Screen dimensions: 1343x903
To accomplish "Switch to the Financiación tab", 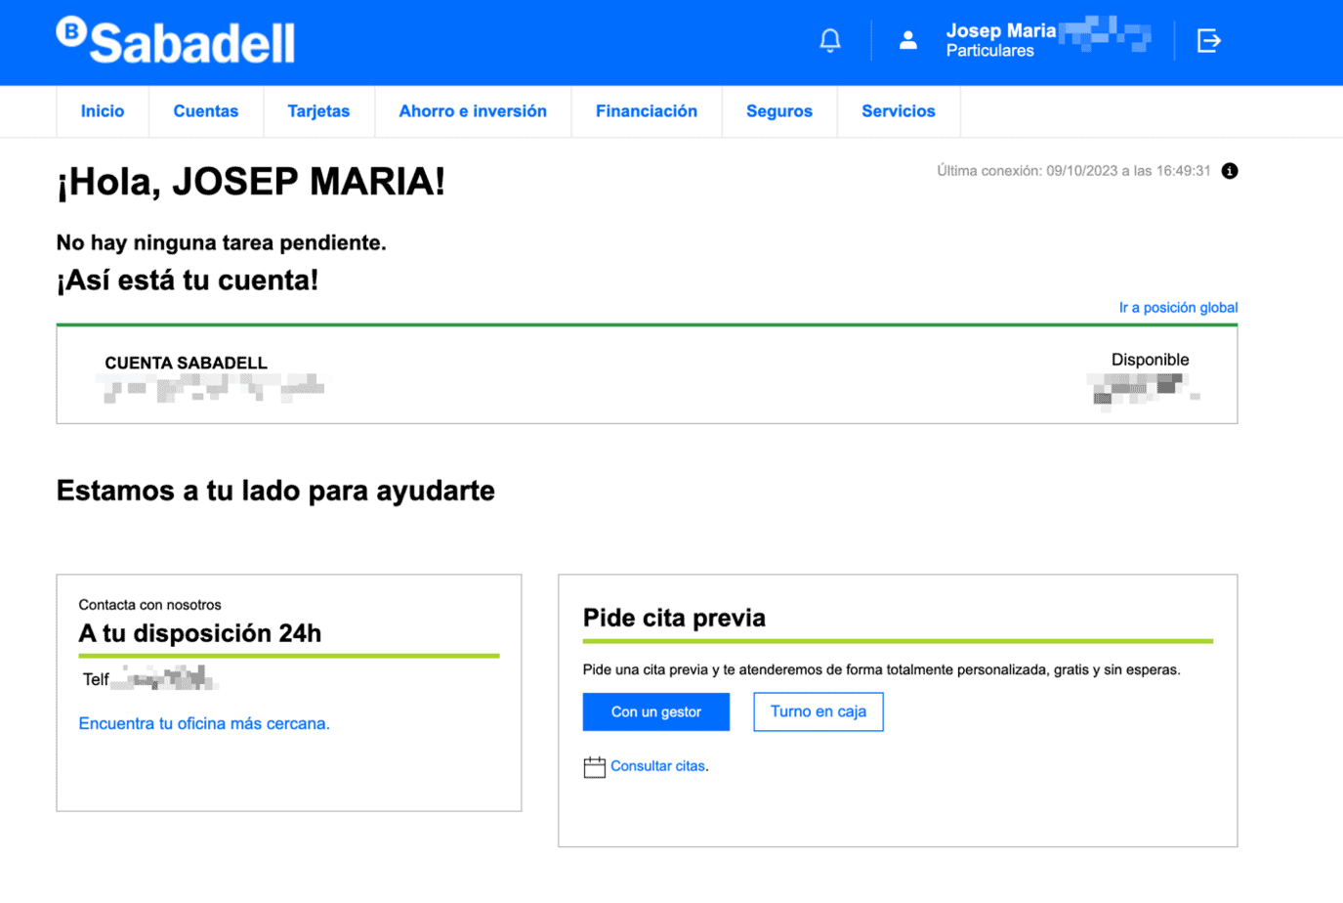I will [647, 111].
